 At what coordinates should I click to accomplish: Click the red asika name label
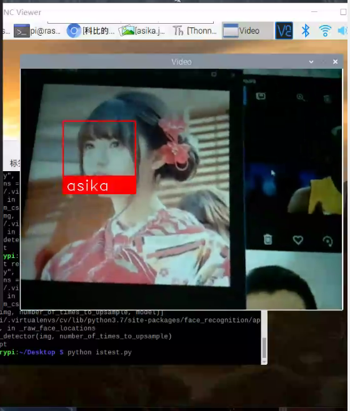99,186
